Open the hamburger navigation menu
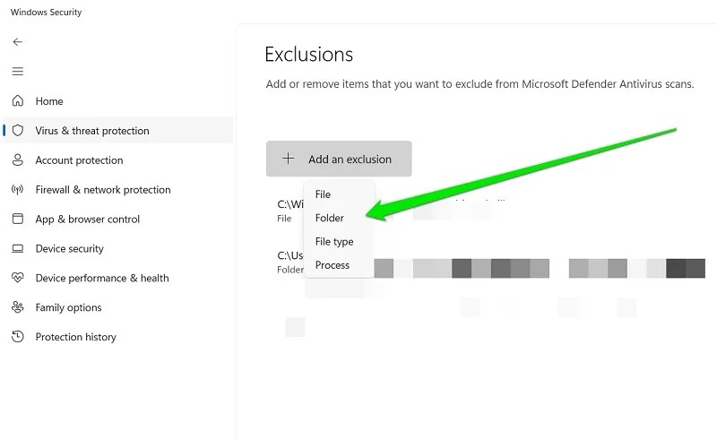 click(x=17, y=72)
